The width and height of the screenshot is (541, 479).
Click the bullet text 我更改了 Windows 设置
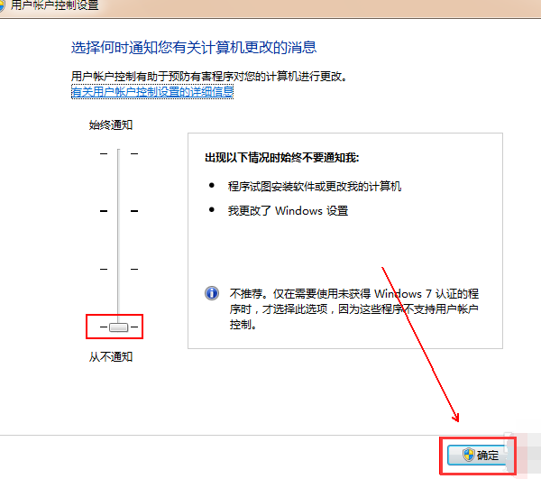tap(288, 210)
